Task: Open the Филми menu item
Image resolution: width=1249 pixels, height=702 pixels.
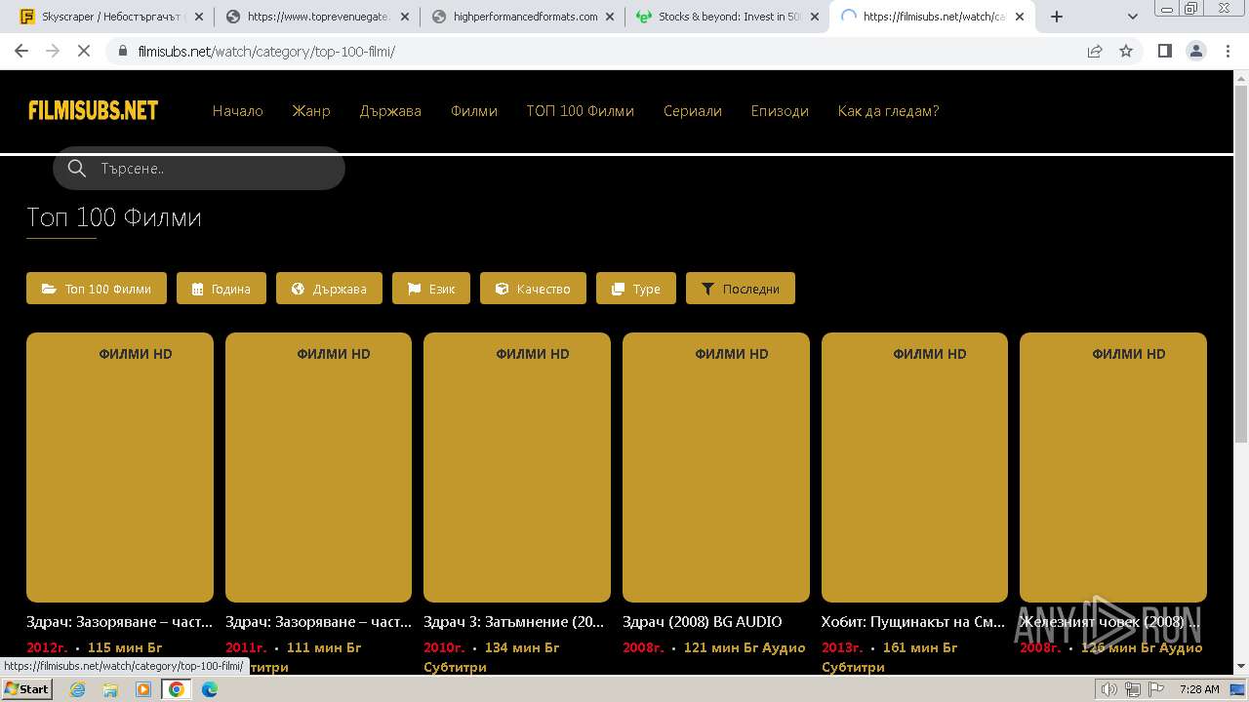Action: point(474,111)
